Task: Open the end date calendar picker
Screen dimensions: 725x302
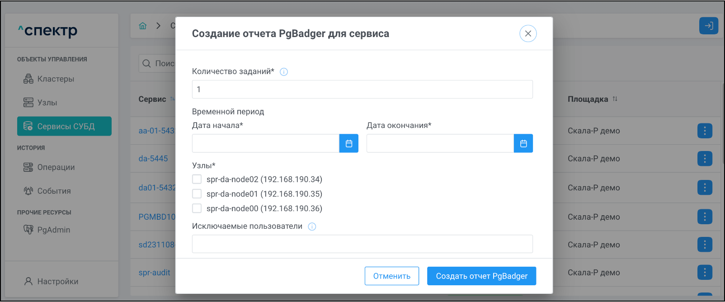Action: point(523,143)
